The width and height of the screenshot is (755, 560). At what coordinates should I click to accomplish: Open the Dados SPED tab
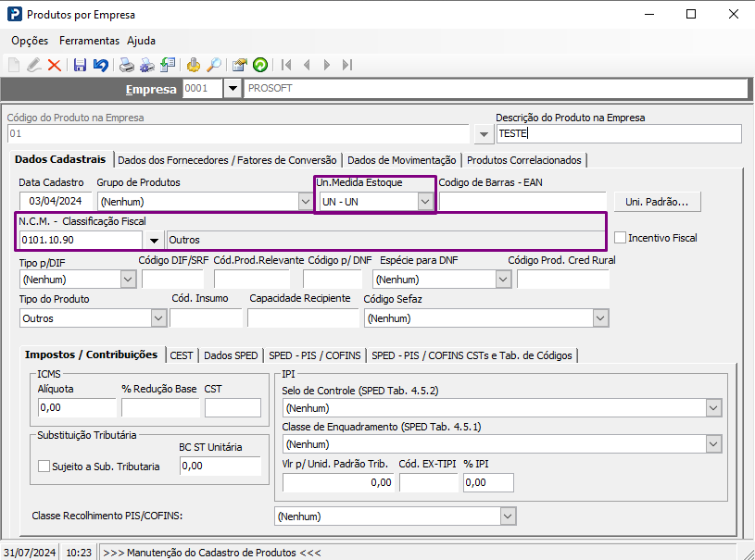point(231,355)
